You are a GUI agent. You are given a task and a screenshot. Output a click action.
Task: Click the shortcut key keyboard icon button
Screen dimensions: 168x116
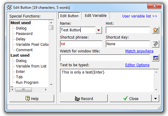click(156, 44)
